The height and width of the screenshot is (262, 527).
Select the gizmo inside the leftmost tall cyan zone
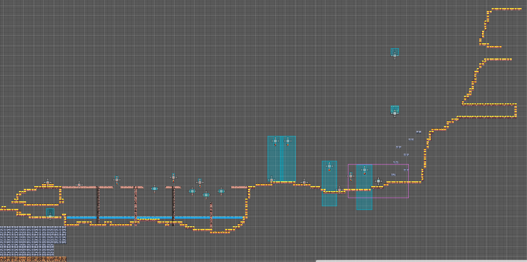tap(275, 141)
